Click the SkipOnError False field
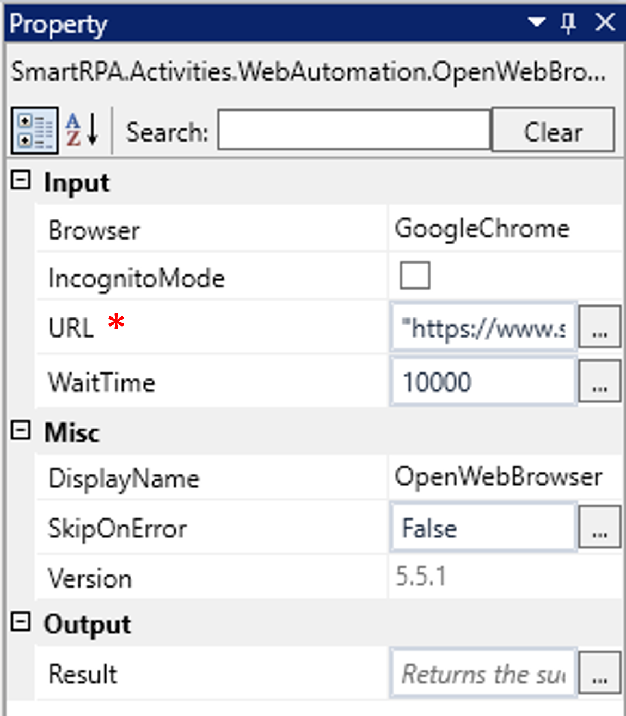 click(x=483, y=528)
